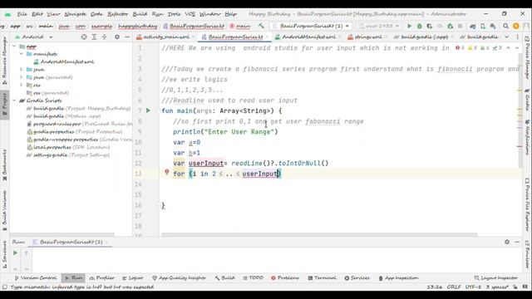Image resolution: width=532 pixels, height=299 pixels.
Task: Open the Profiler tool window
Action: [101, 277]
